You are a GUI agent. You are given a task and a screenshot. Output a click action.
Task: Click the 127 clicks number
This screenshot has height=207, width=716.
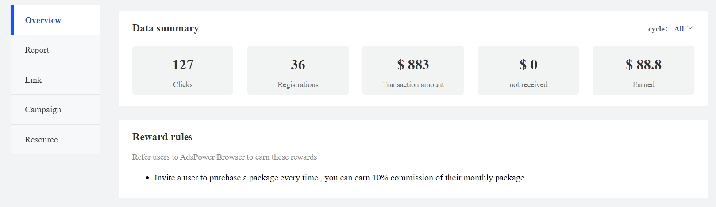183,65
